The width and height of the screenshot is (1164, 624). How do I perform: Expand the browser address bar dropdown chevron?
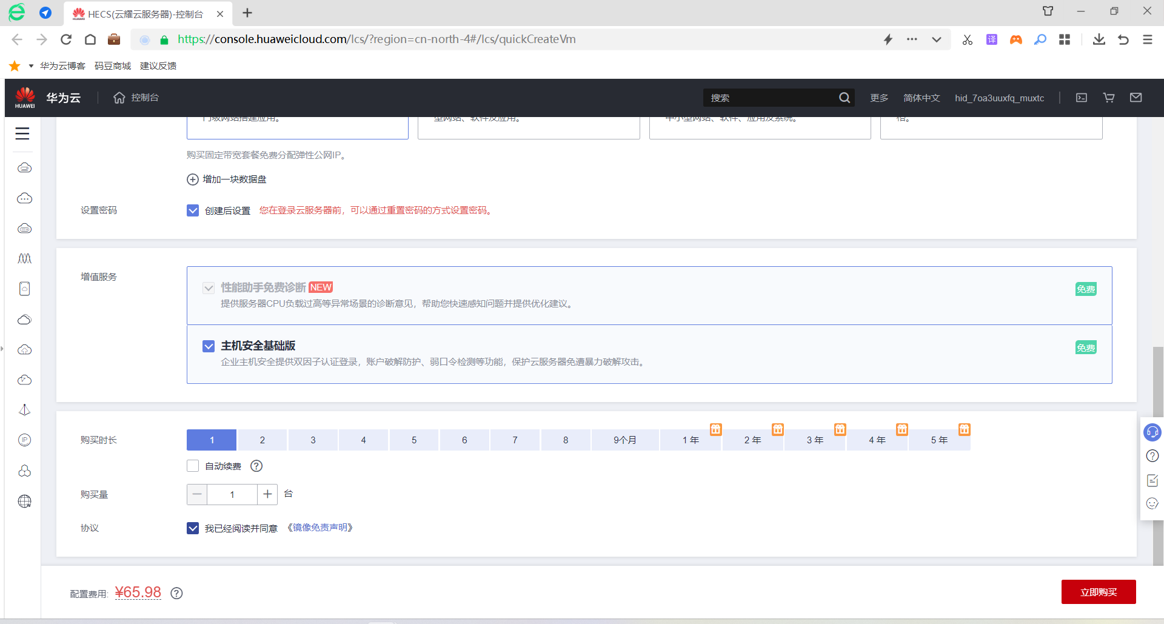click(x=937, y=39)
